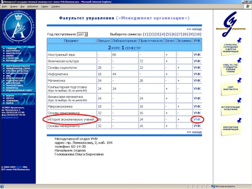
Task: Go to Главная in the sidebar
Action: (x=11, y=49)
